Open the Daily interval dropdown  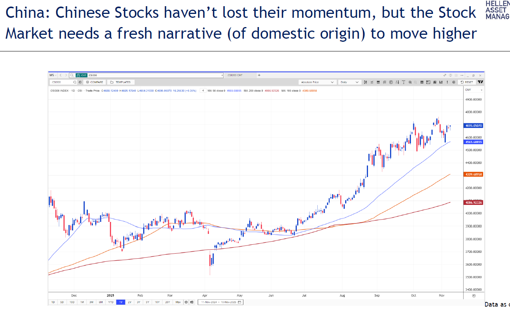[x=349, y=82]
